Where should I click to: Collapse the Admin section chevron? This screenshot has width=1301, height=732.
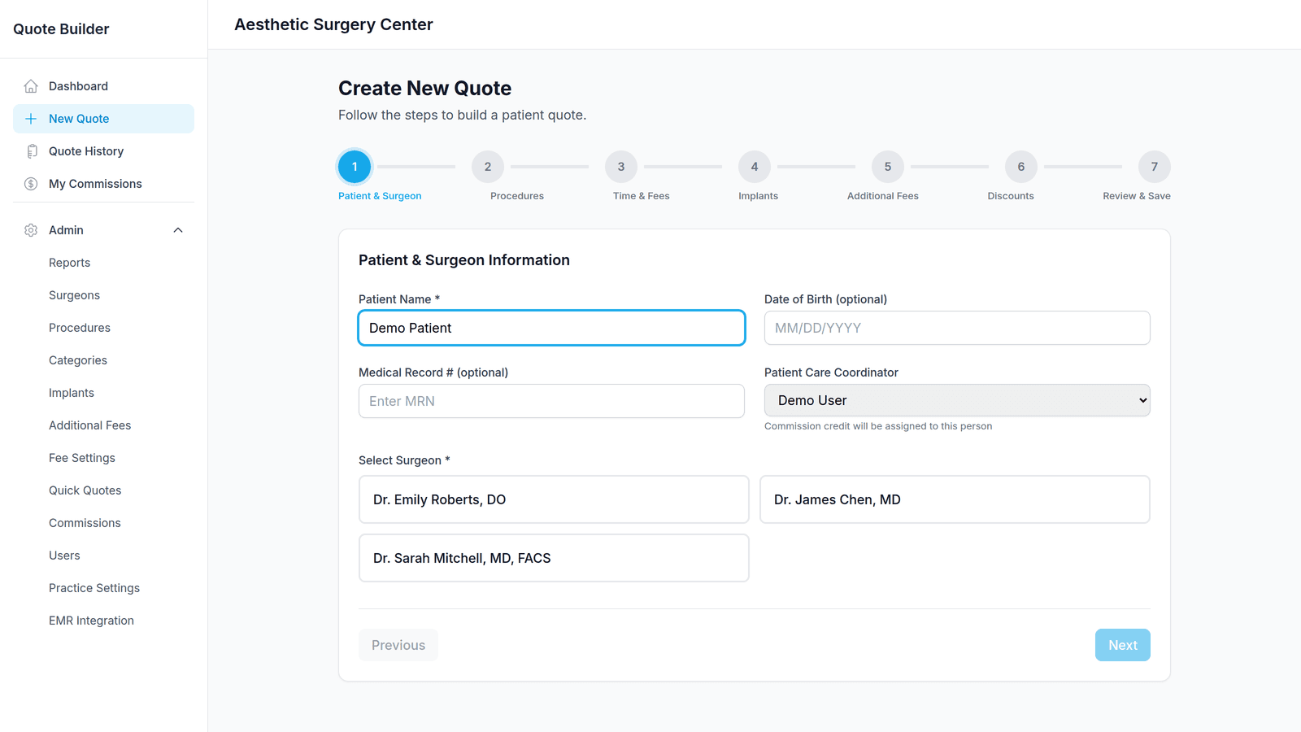(x=178, y=230)
